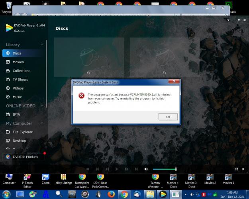Screen dimensions: 249x199
Task: Open the DVDFab Products button
Action: point(24,157)
